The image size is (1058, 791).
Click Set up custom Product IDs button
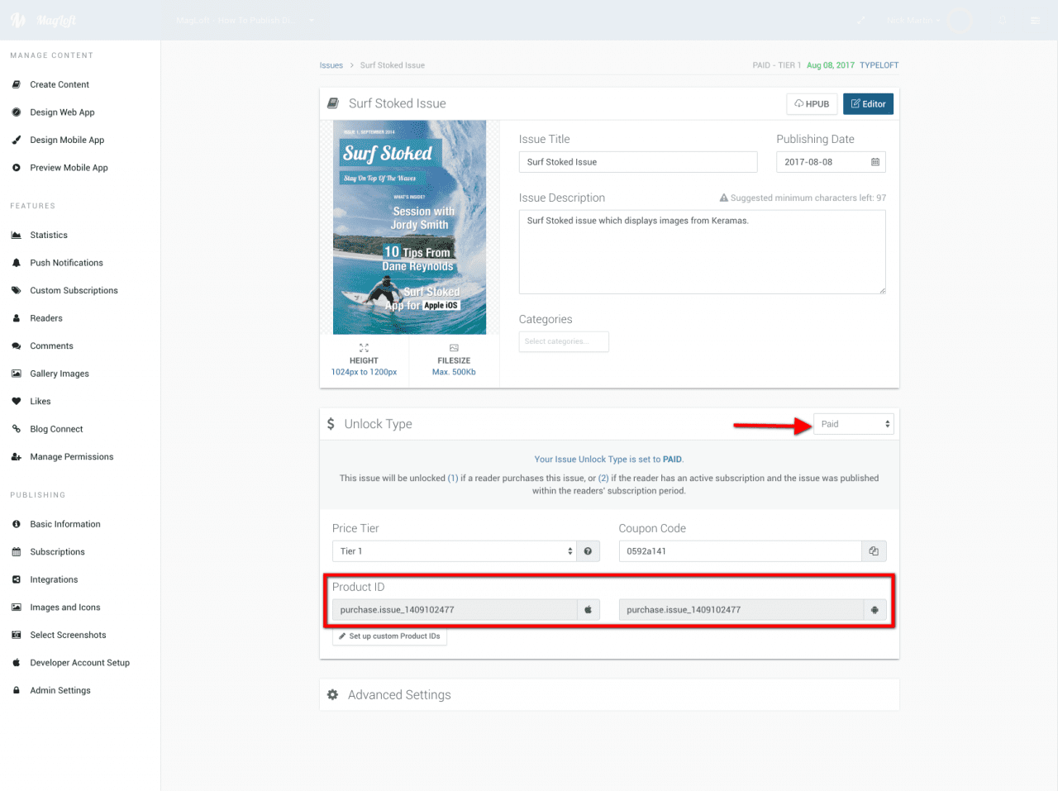pyautogui.click(x=389, y=636)
